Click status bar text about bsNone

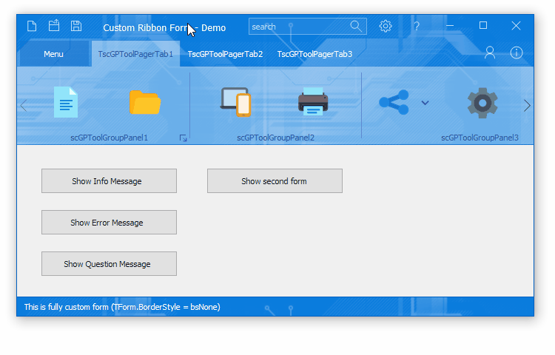click(122, 307)
